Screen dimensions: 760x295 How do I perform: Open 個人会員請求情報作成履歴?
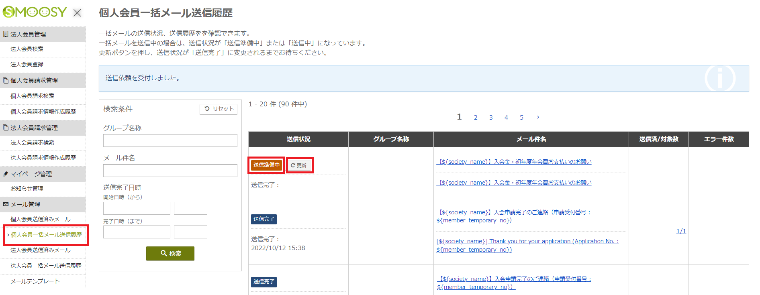coord(43,112)
